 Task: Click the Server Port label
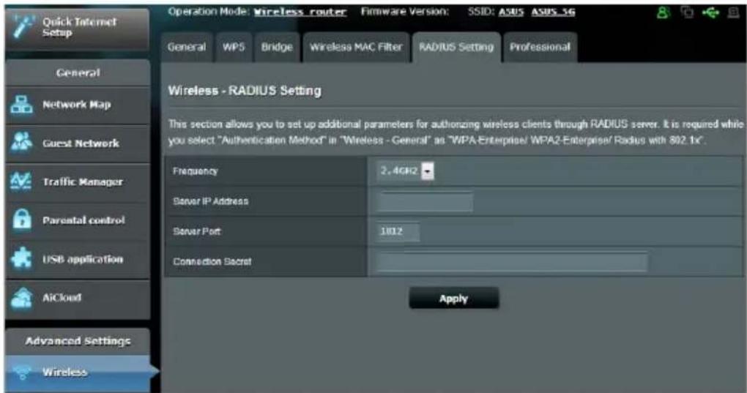[x=196, y=231]
